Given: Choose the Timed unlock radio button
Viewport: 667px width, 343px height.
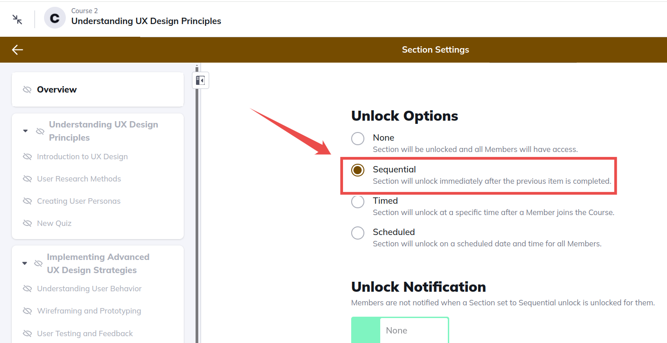Looking at the screenshot, I should pos(358,201).
